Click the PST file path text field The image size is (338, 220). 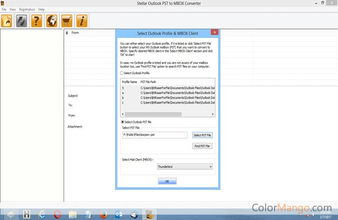[154, 135]
